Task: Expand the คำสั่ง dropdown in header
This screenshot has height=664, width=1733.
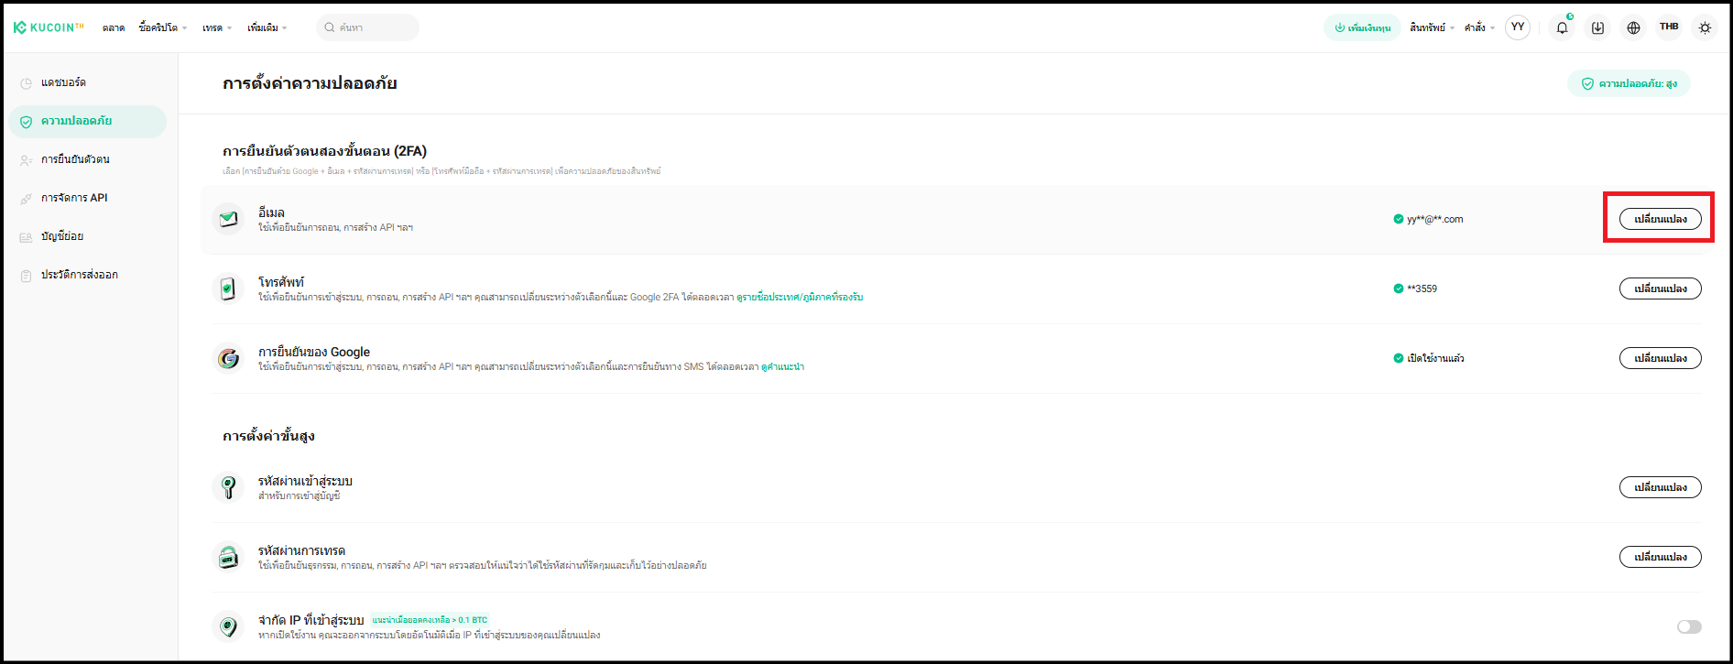Action: (1478, 27)
